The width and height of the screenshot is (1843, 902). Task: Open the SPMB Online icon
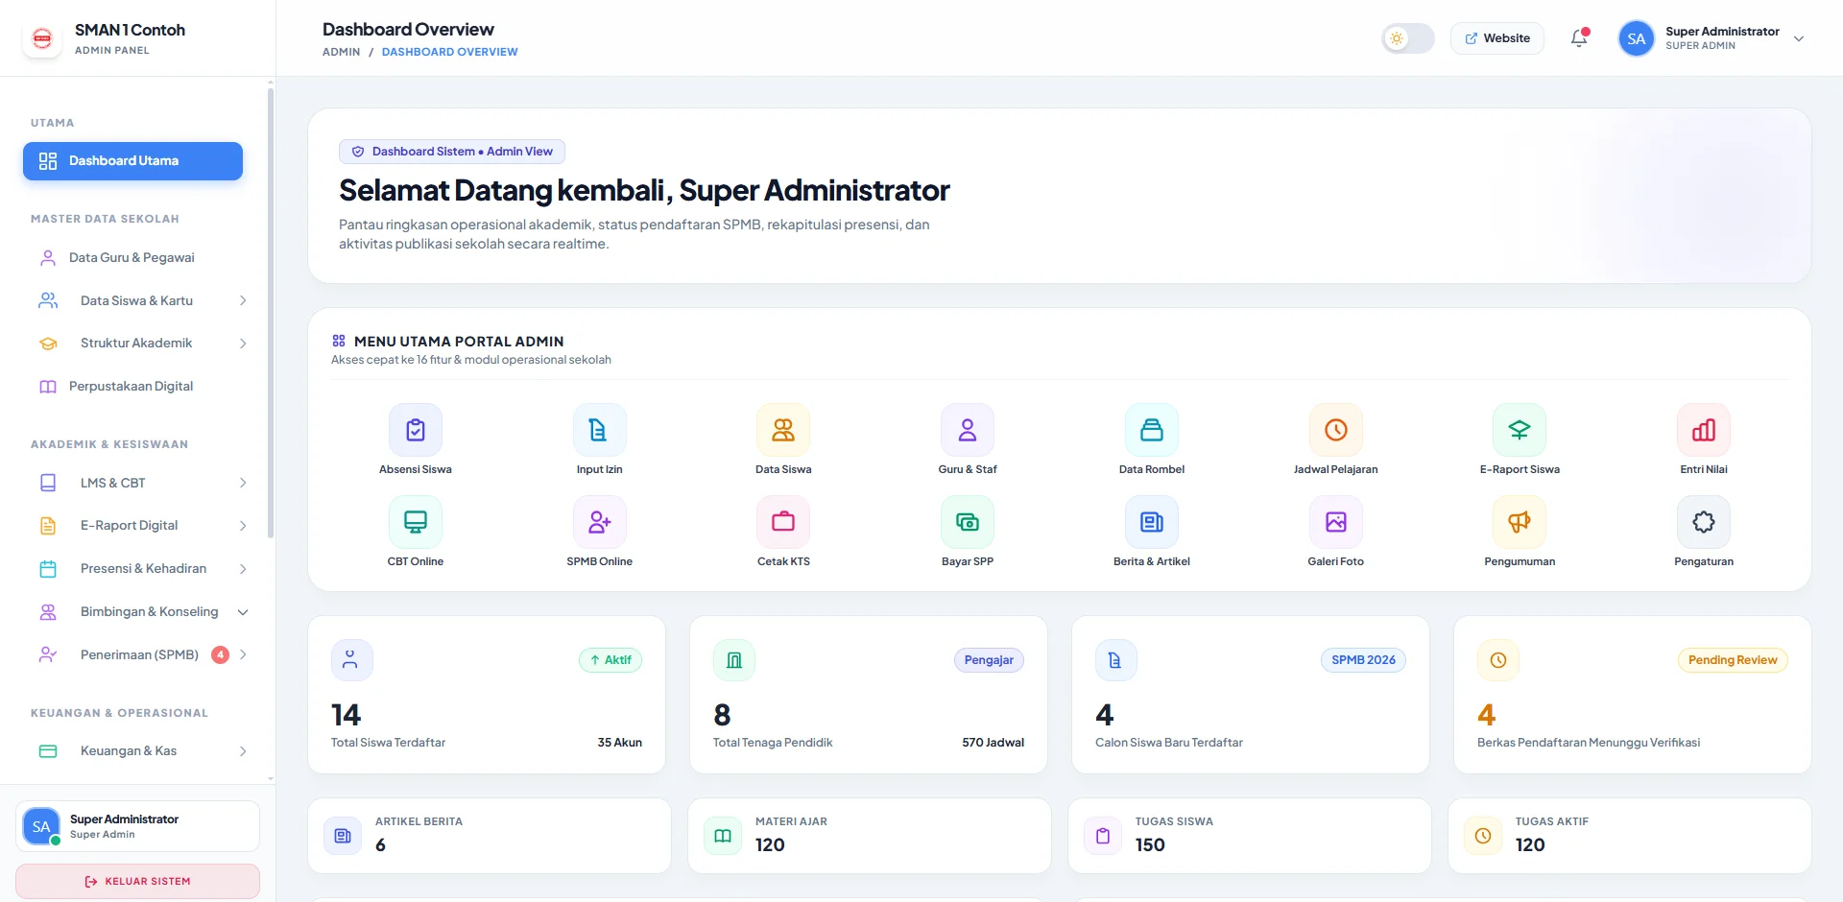(x=599, y=522)
